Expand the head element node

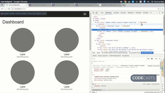tap(94, 19)
